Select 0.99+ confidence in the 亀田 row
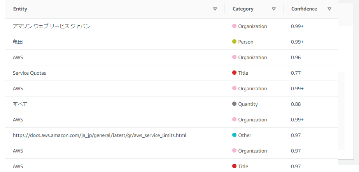The image size is (359, 172). click(x=297, y=42)
